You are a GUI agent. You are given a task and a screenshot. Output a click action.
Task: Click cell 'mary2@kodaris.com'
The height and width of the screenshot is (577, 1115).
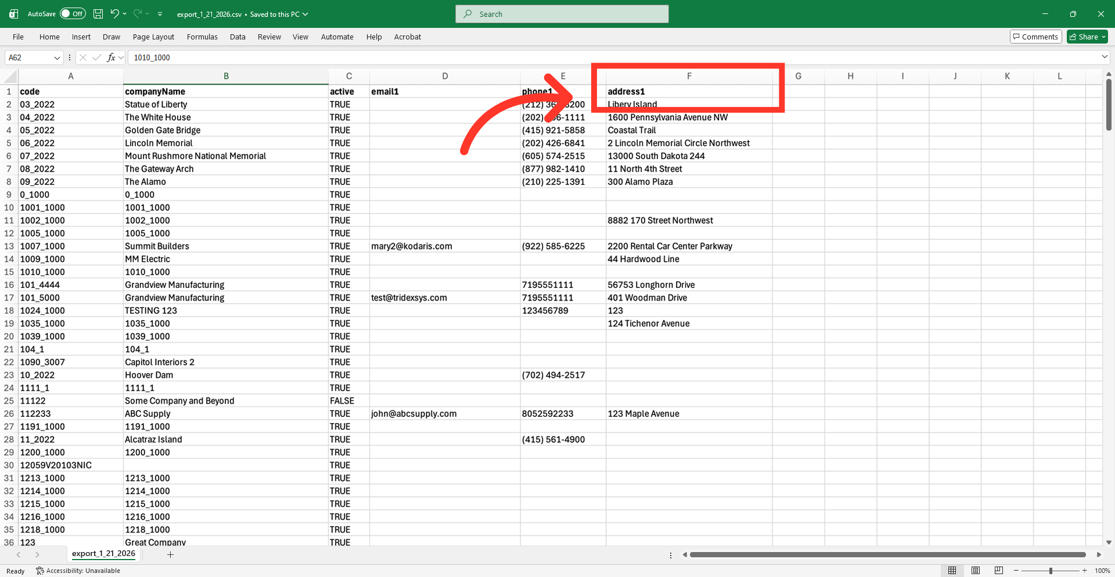tap(445, 246)
